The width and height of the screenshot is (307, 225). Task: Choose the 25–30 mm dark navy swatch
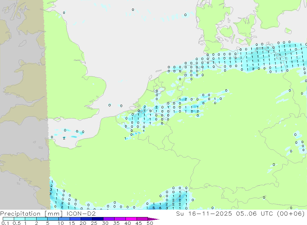98,219
